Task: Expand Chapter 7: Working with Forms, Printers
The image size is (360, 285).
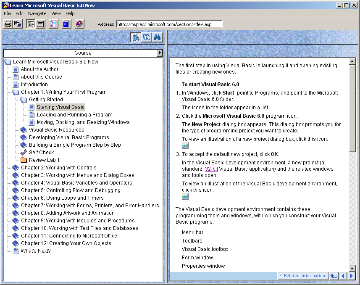Action: point(16,206)
